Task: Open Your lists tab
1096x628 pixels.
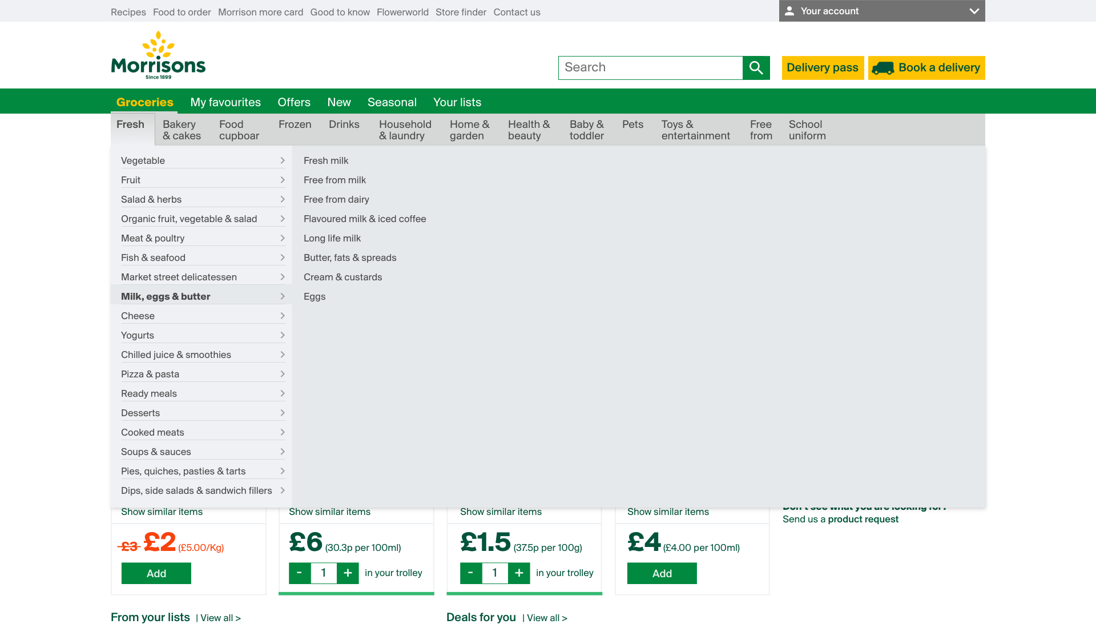Action: point(457,102)
